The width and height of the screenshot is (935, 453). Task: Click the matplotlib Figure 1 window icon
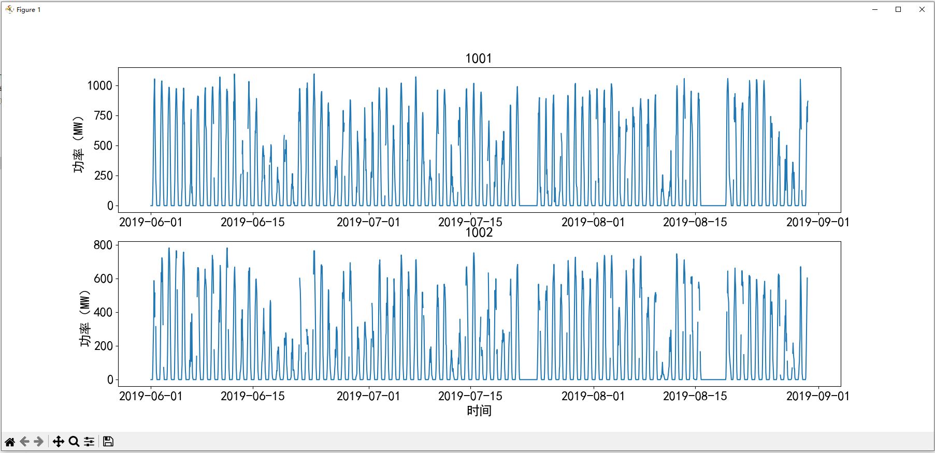(x=9, y=9)
